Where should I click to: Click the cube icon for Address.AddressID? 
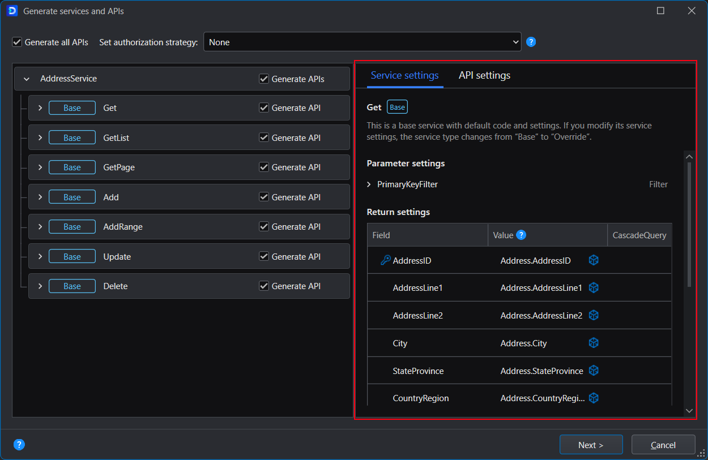tap(594, 260)
